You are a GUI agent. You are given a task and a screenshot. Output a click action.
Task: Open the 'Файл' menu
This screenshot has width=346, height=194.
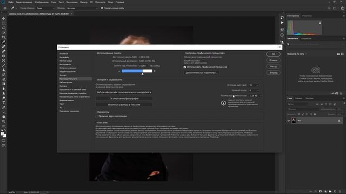(11, 2)
